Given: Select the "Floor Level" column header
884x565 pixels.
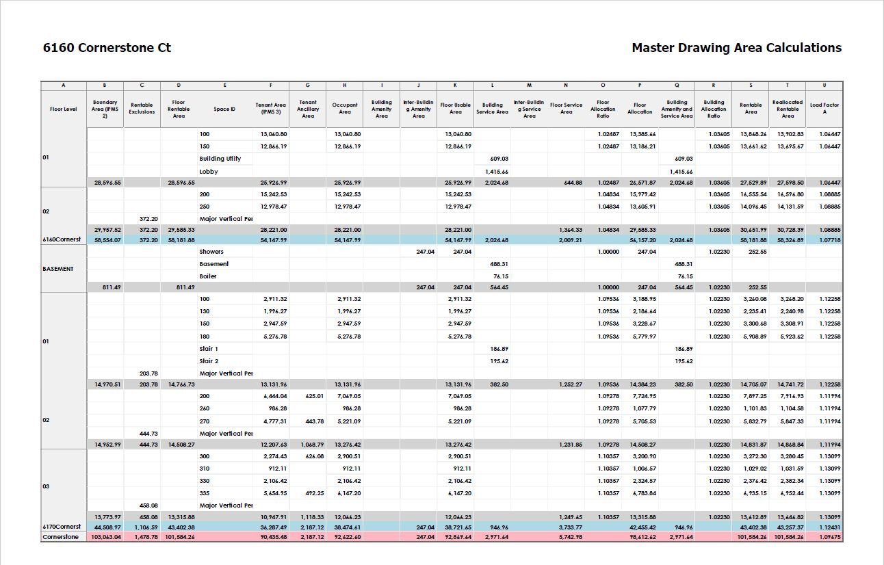Looking at the screenshot, I should [64, 108].
